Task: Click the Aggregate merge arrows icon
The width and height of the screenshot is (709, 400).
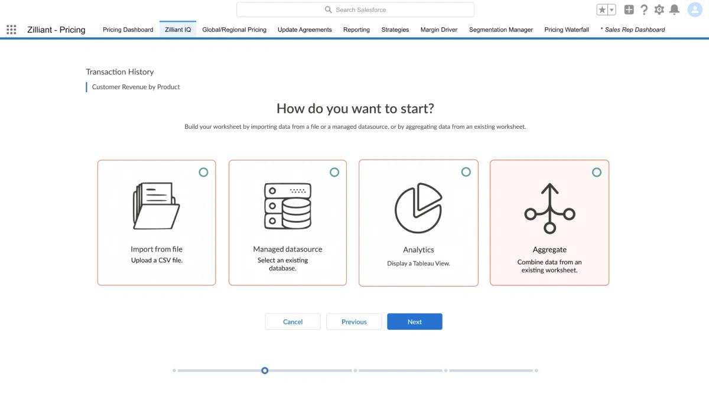Action: (549, 208)
